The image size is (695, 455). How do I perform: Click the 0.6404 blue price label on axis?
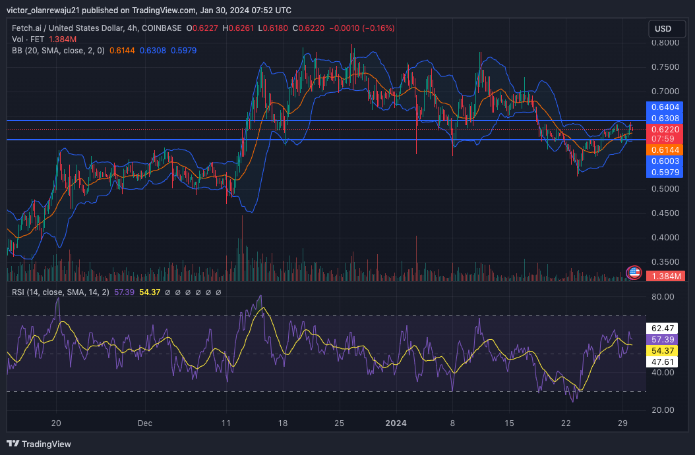click(665, 107)
